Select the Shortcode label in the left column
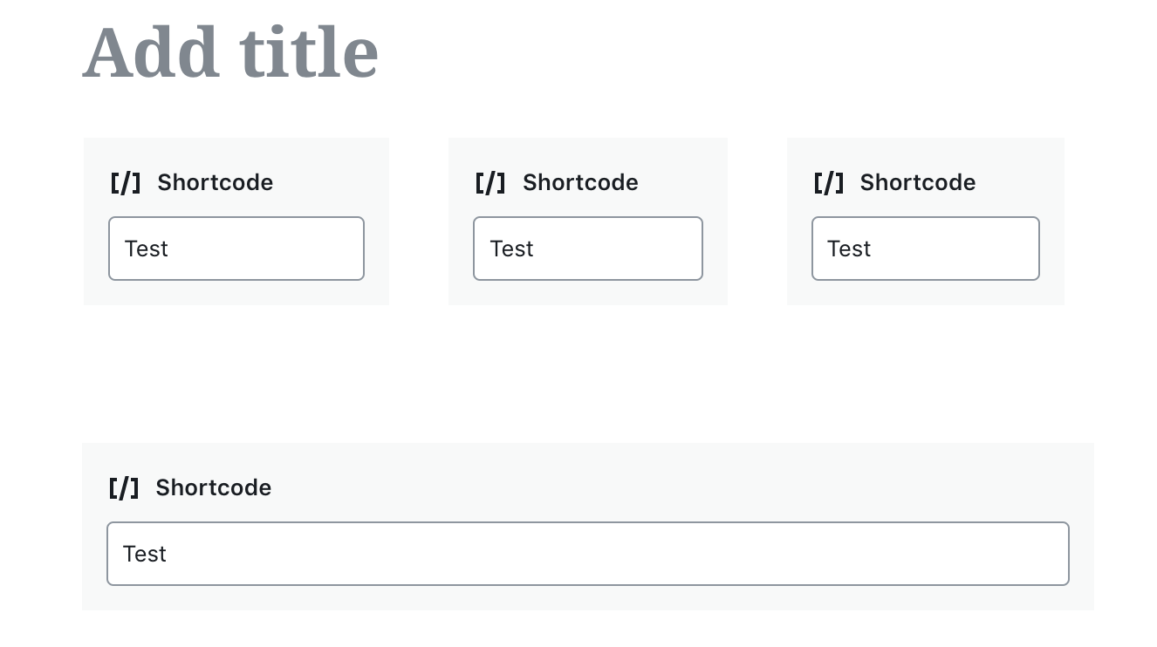 [216, 182]
